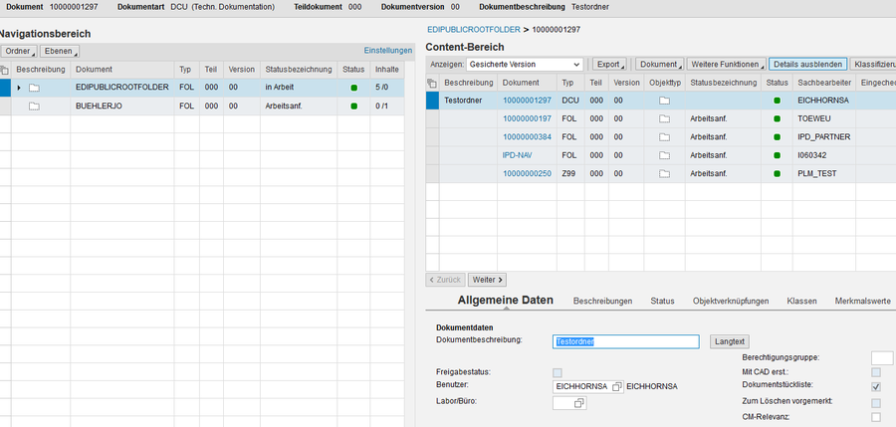896x427 pixels.
Task: Switch to the Klassen tab
Action: 801,301
